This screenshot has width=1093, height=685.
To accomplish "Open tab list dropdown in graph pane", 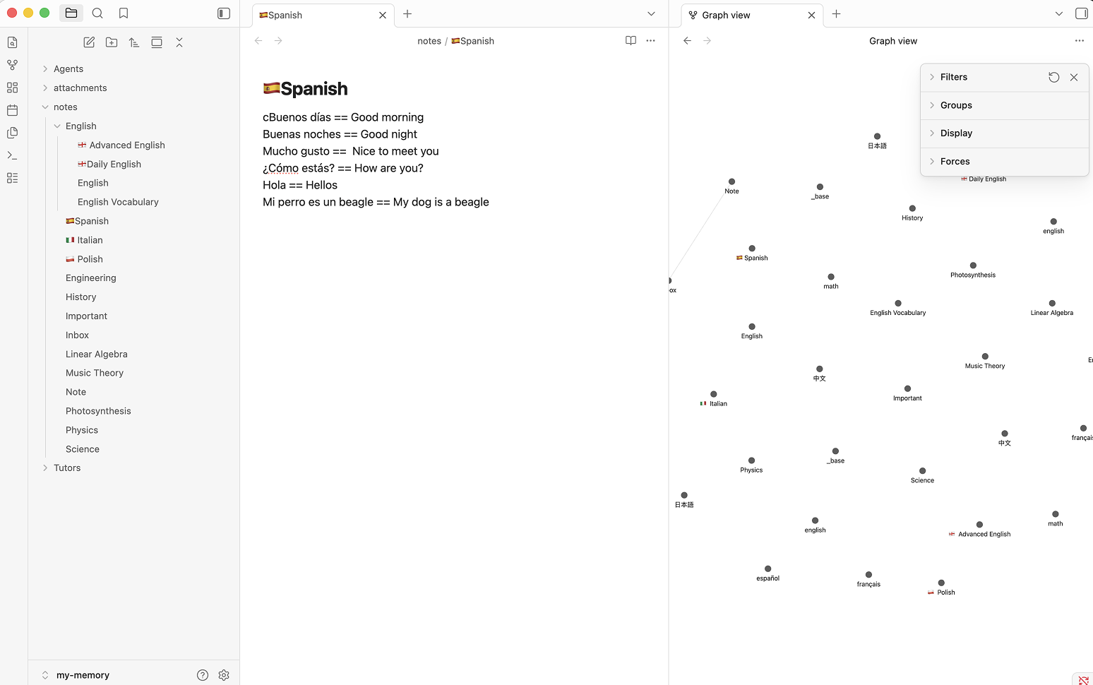I will (x=1058, y=14).
